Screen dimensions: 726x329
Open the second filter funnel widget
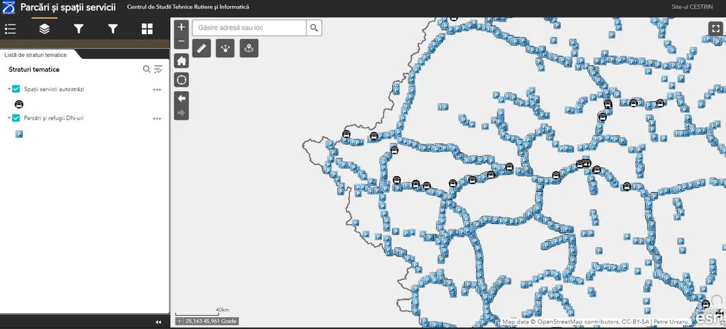tap(113, 28)
